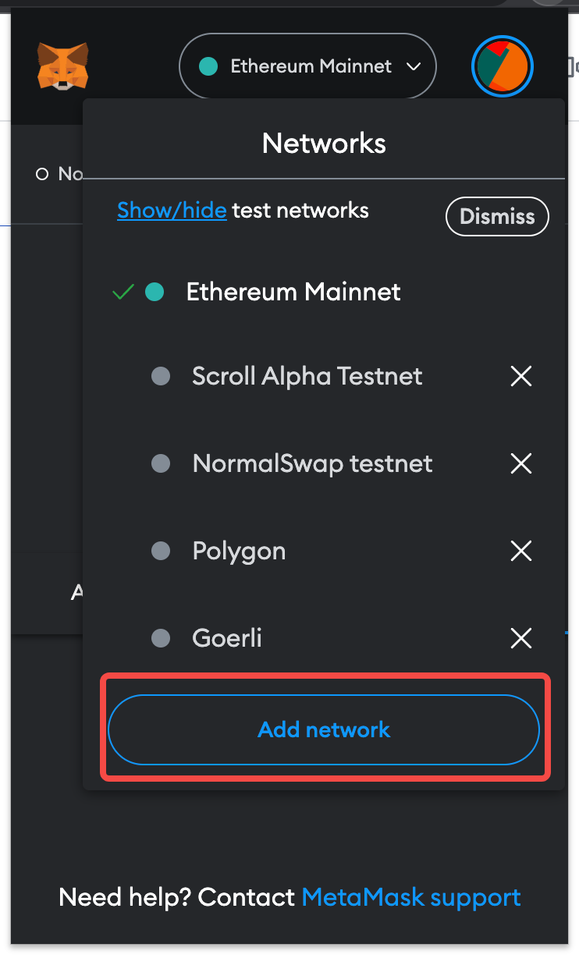579x958 pixels.
Task: Remove the Polygon network via X icon
Action: click(x=520, y=552)
